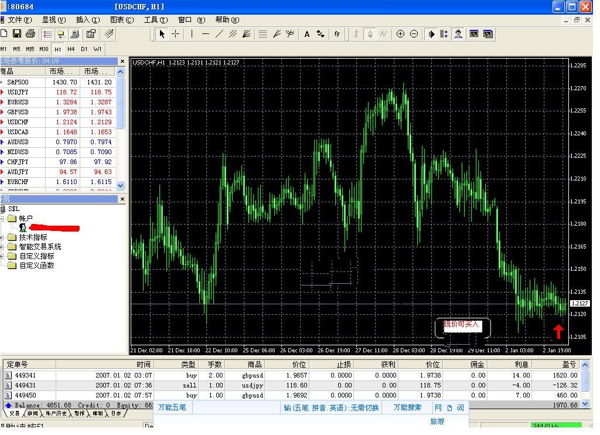Switch chart to M30 timeframe
This screenshot has width=600, height=435.
point(44,49)
